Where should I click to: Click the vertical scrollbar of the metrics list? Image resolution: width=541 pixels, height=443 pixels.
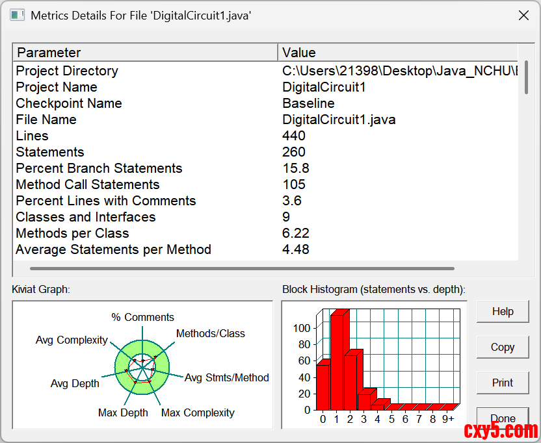(x=525, y=78)
